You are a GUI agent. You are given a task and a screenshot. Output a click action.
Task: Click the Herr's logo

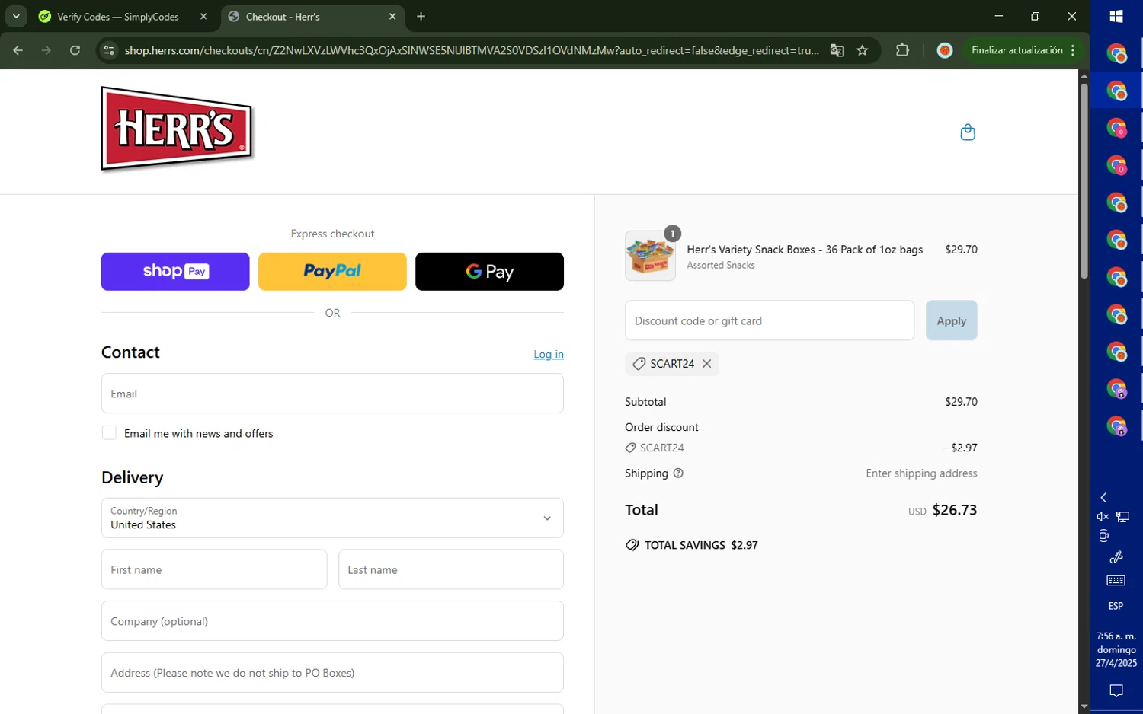tap(177, 129)
